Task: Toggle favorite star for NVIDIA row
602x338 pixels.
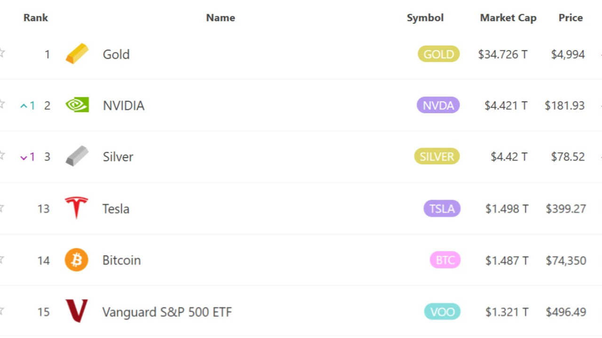Action: pos(2,104)
